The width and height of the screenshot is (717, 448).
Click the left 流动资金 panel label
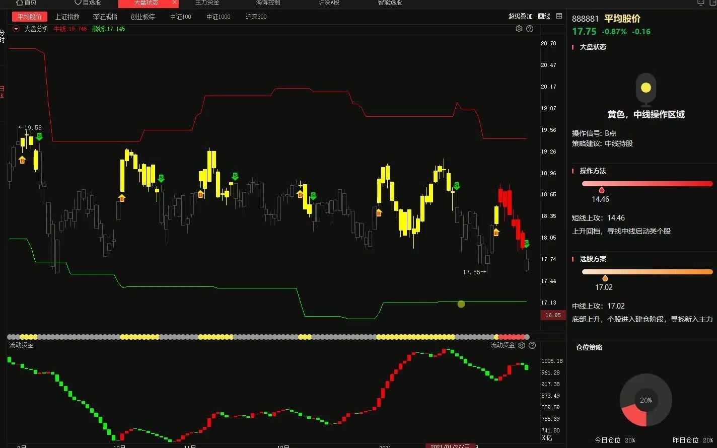(21, 345)
